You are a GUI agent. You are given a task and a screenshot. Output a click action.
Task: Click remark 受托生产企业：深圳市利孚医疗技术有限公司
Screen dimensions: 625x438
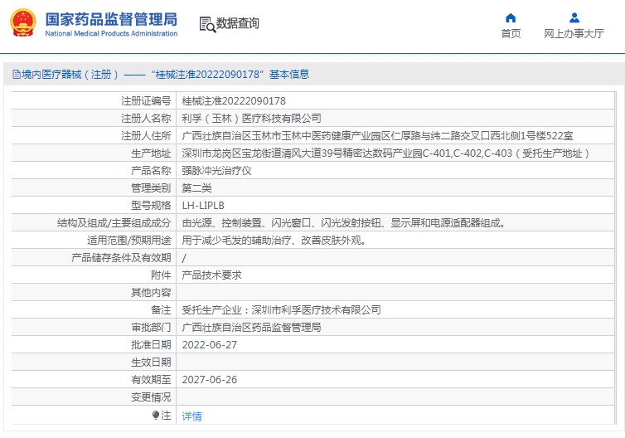click(x=281, y=310)
